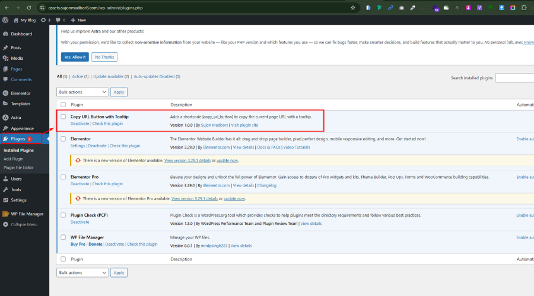The height and width of the screenshot is (296, 534).
Task: Reload the page with refresh icon
Action: tap(29, 8)
